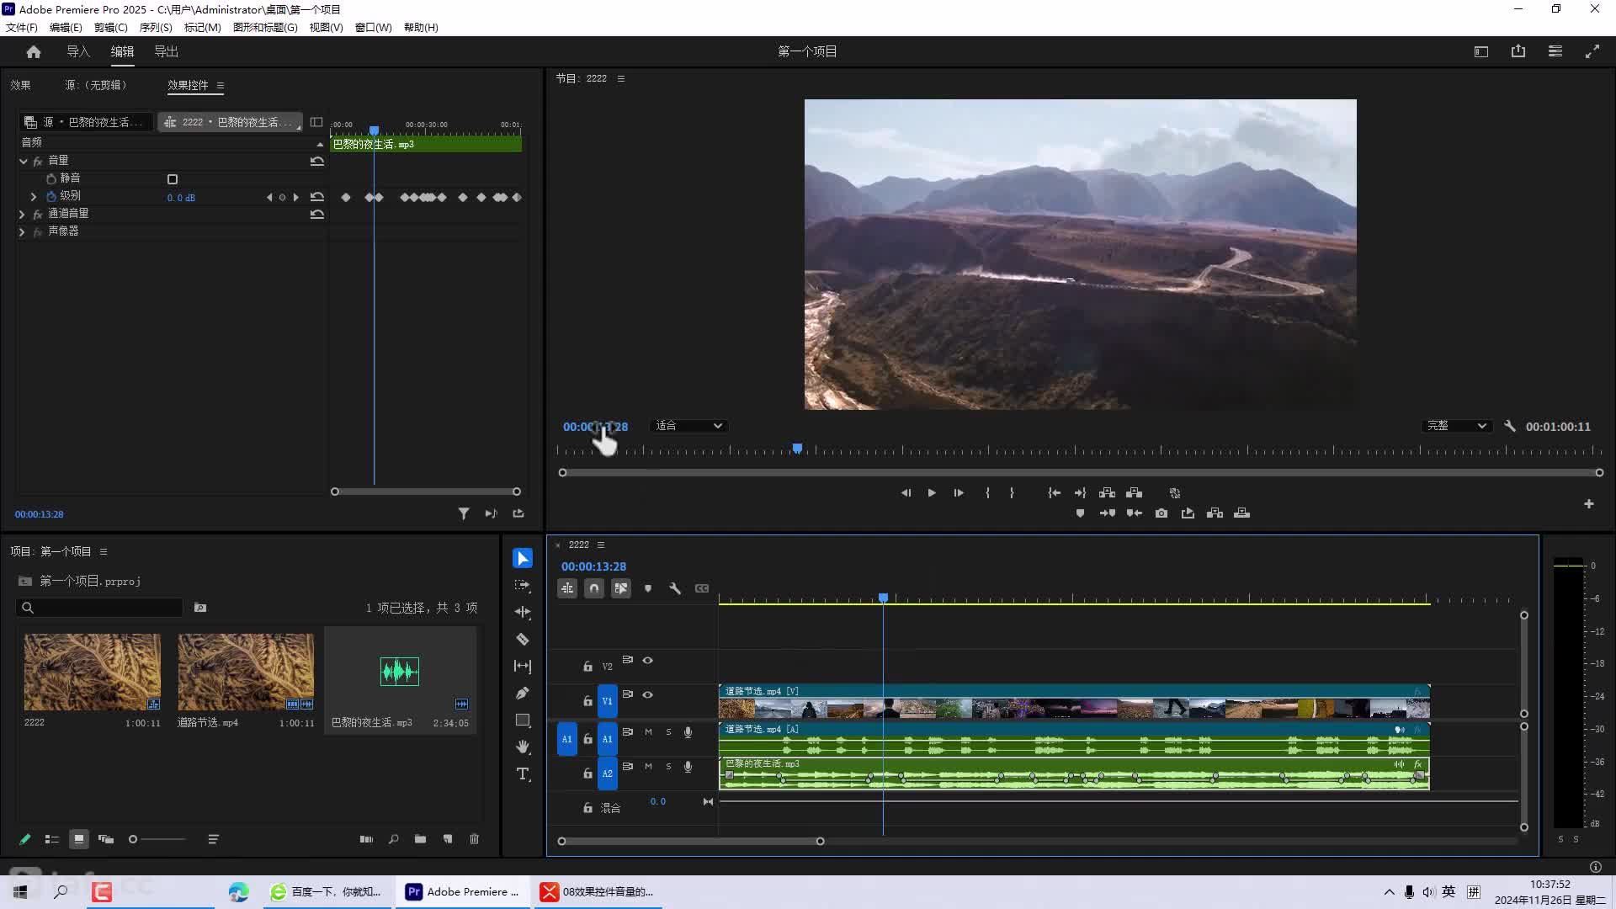Click the 0.0 dB level value

[x=181, y=198]
